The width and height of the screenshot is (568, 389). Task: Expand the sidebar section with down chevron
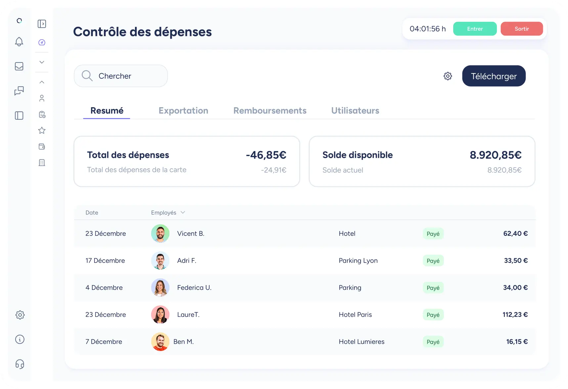(x=42, y=62)
